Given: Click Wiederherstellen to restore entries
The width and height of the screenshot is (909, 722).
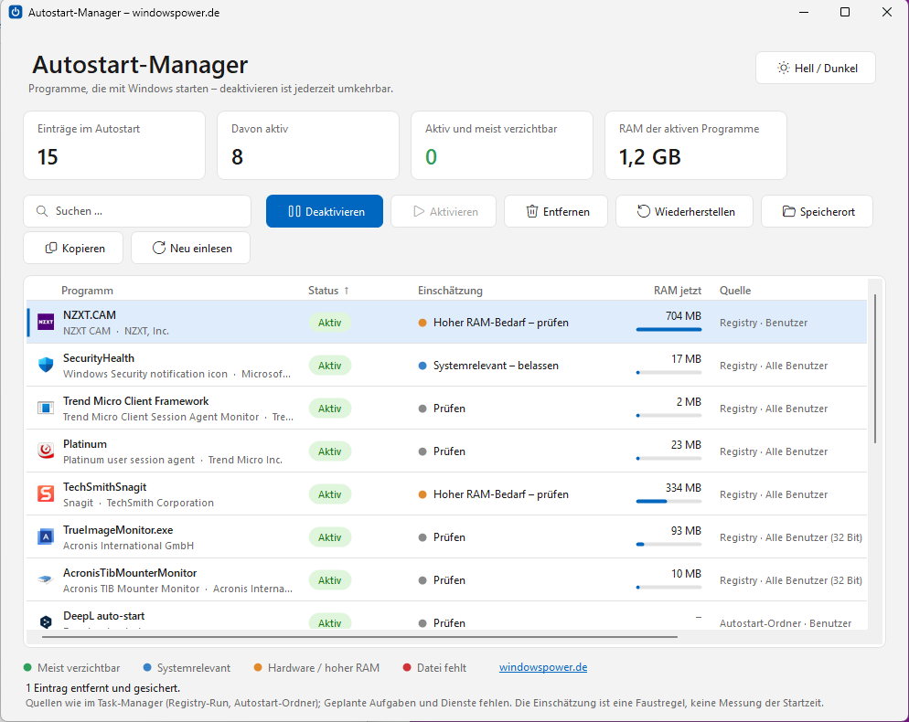Looking at the screenshot, I should pyautogui.click(x=685, y=211).
